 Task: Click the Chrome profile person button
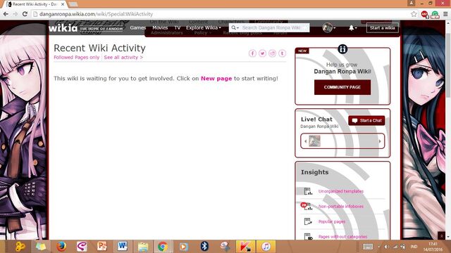(x=412, y=3)
